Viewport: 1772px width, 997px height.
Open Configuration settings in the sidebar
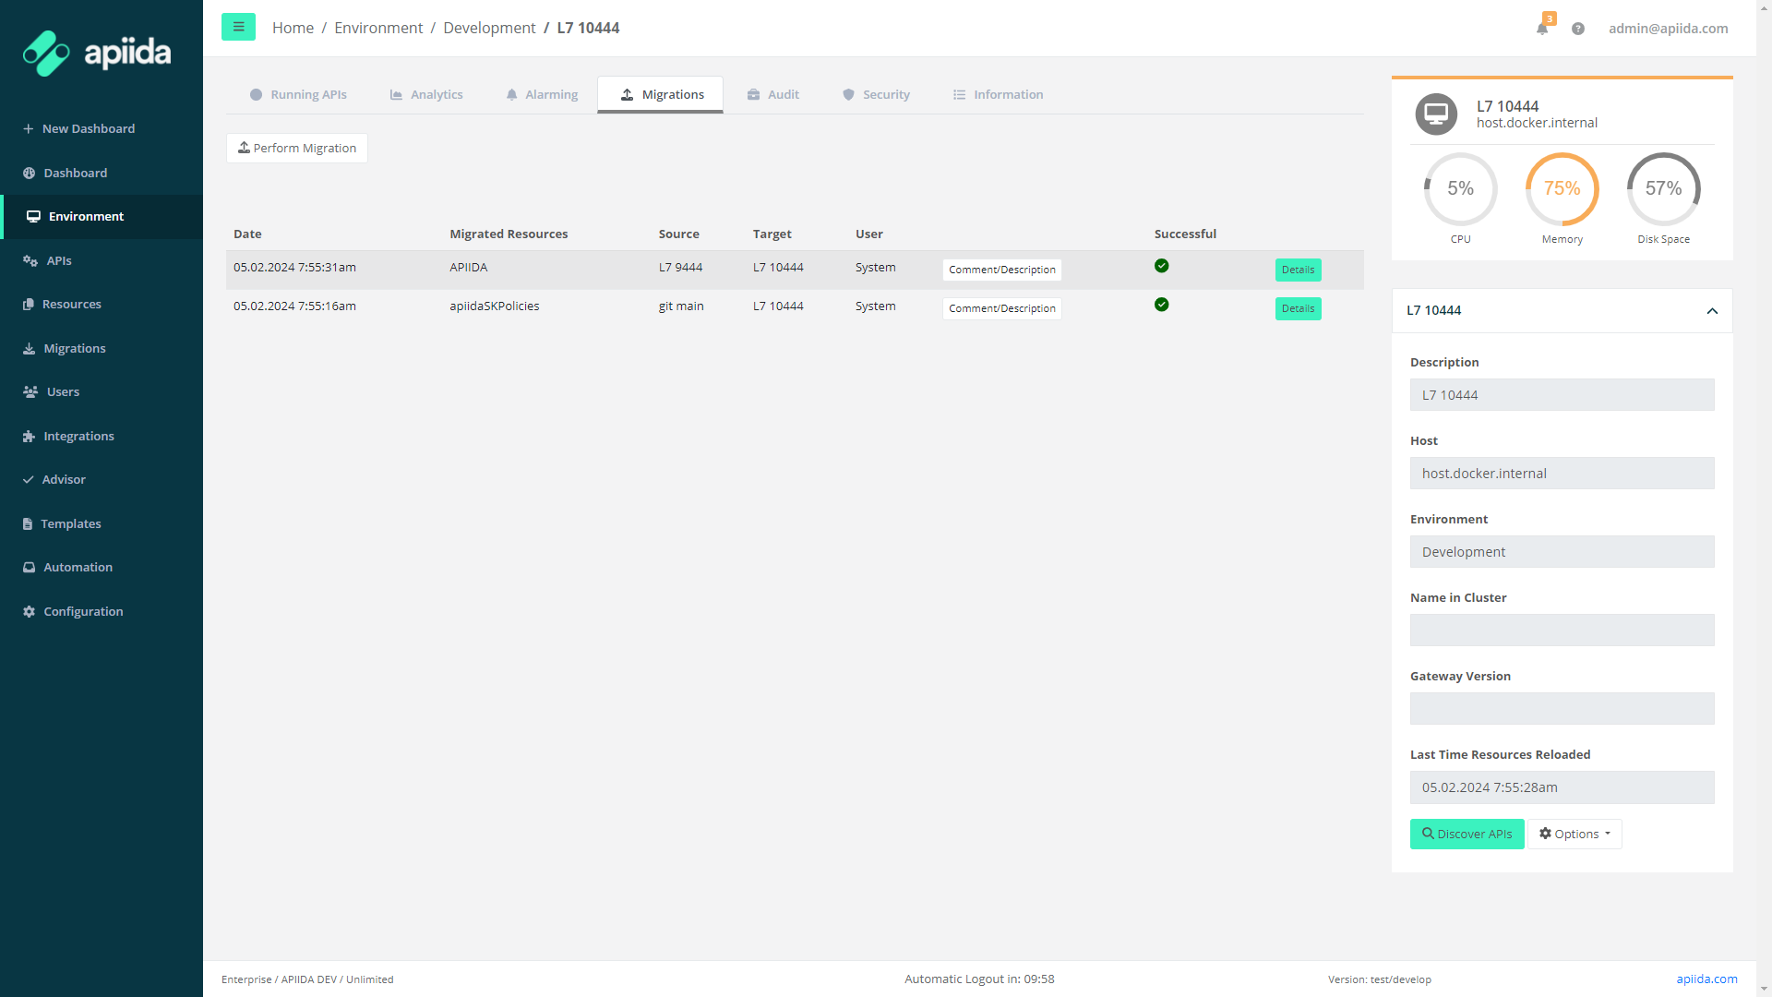(83, 611)
